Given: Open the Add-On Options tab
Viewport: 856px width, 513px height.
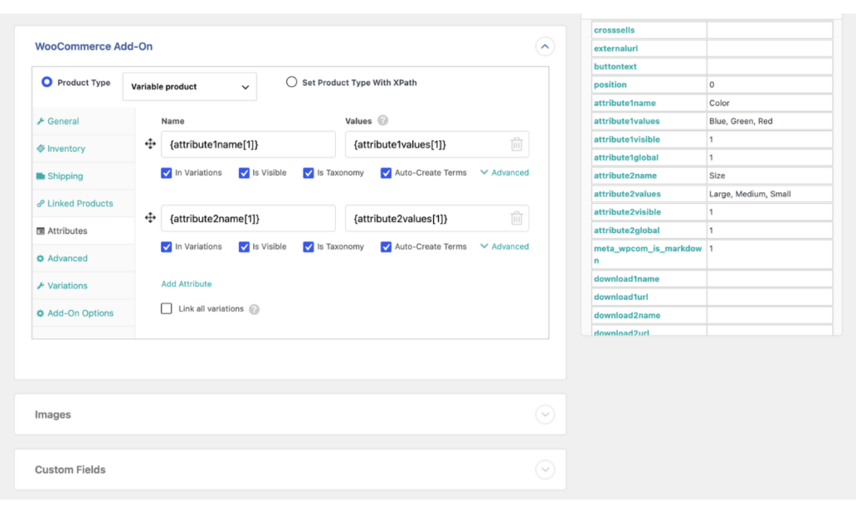Looking at the screenshot, I should (x=84, y=312).
